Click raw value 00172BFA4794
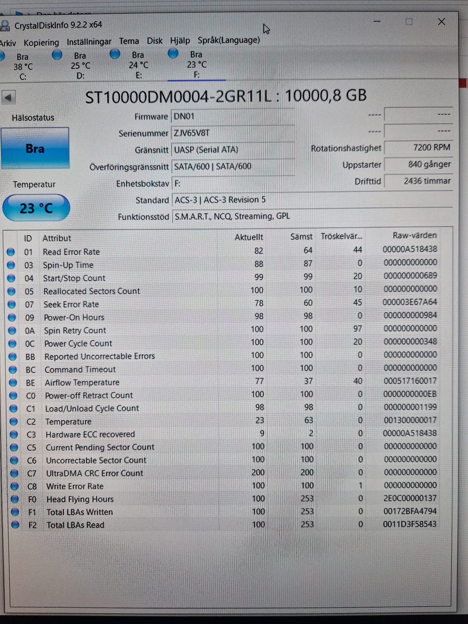 click(x=409, y=511)
